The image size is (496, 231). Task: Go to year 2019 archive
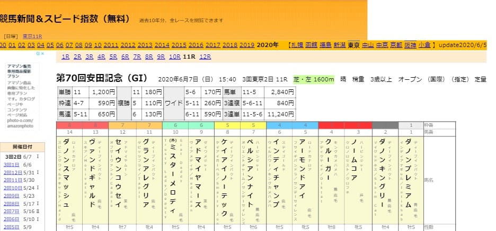(246, 45)
